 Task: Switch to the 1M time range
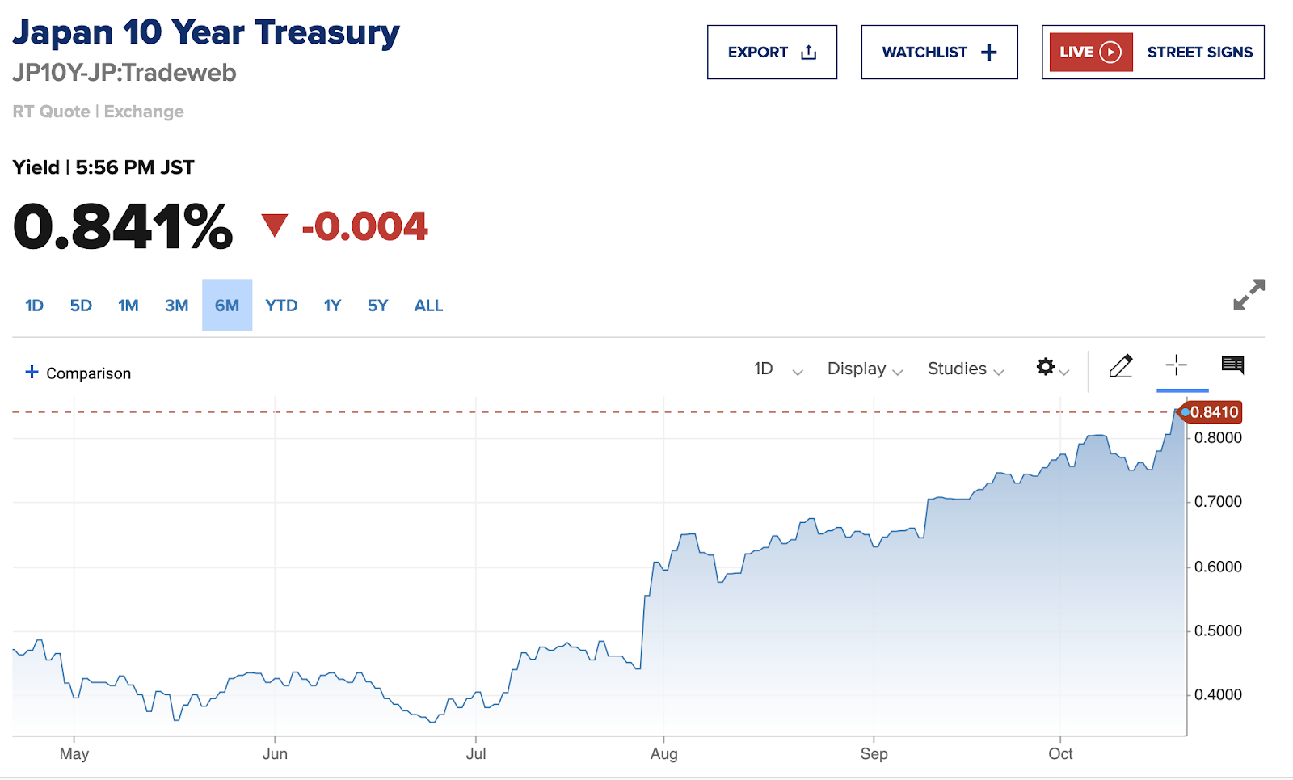(128, 306)
